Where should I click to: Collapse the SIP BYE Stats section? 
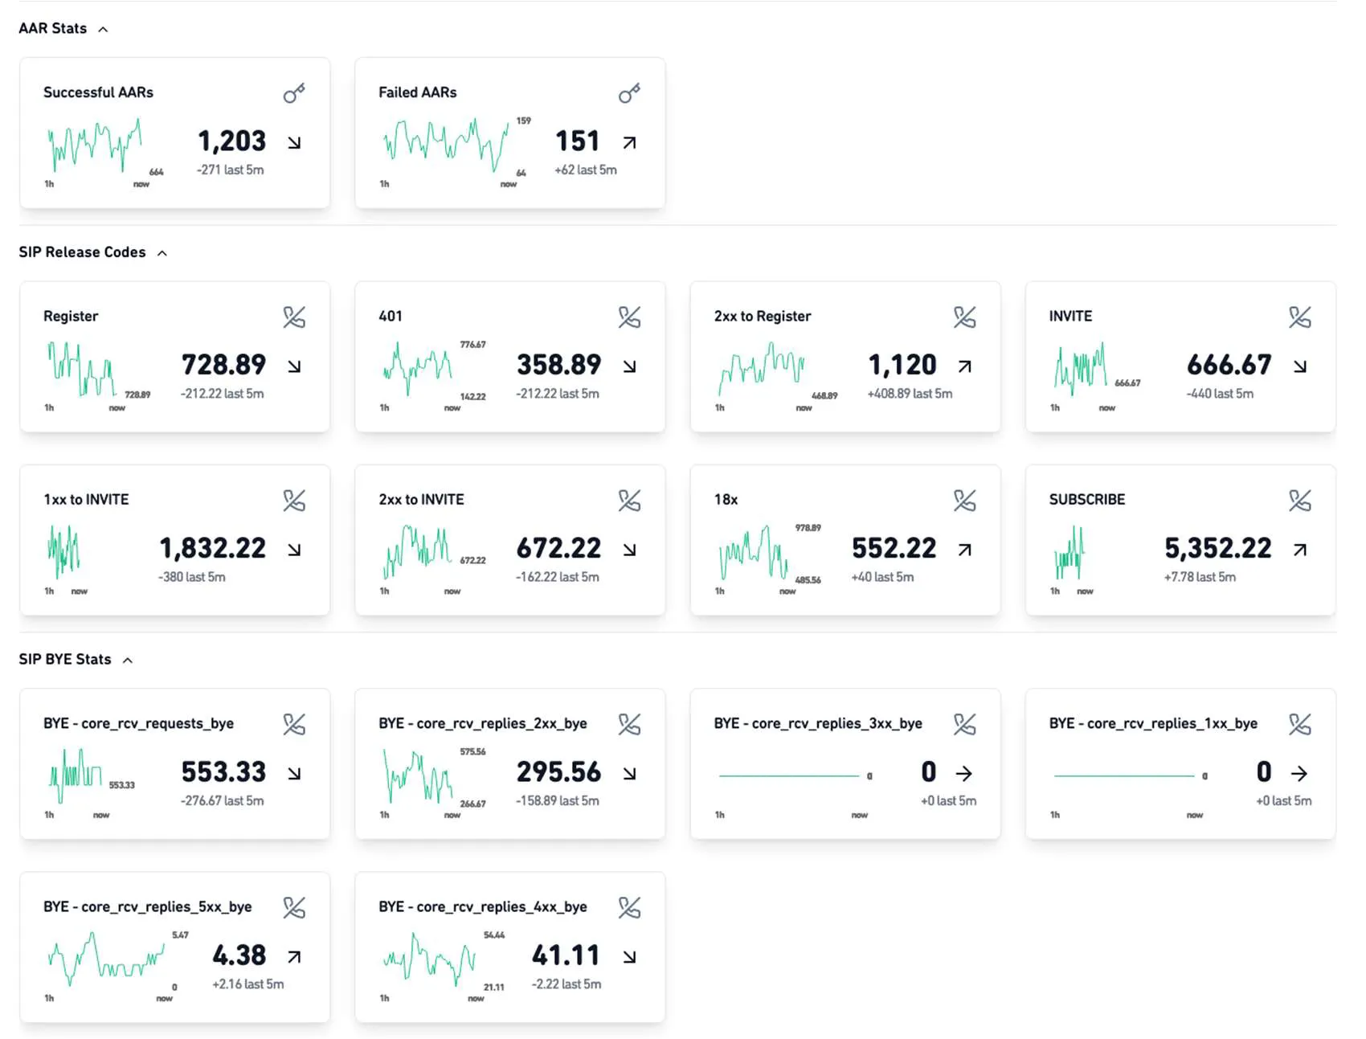click(129, 659)
